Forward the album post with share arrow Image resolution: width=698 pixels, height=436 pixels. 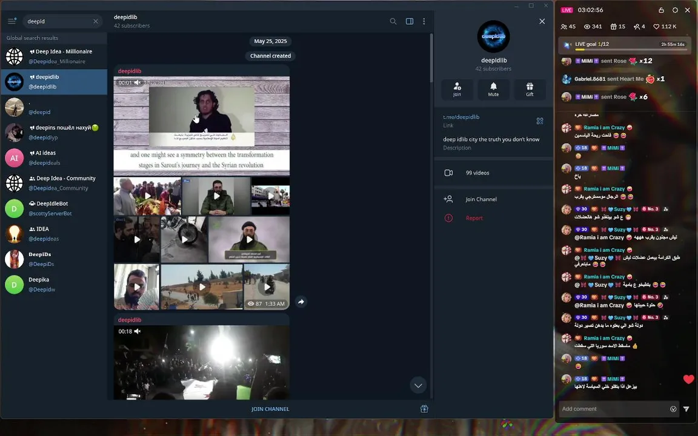tap(301, 302)
